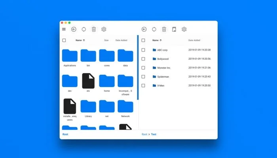Open settings gear in left pane toolbar

[x=104, y=29]
